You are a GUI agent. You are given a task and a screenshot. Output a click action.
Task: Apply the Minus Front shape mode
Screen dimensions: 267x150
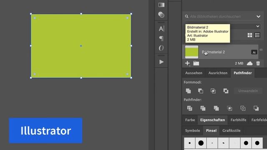pyautogui.click(x=201, y=91)
